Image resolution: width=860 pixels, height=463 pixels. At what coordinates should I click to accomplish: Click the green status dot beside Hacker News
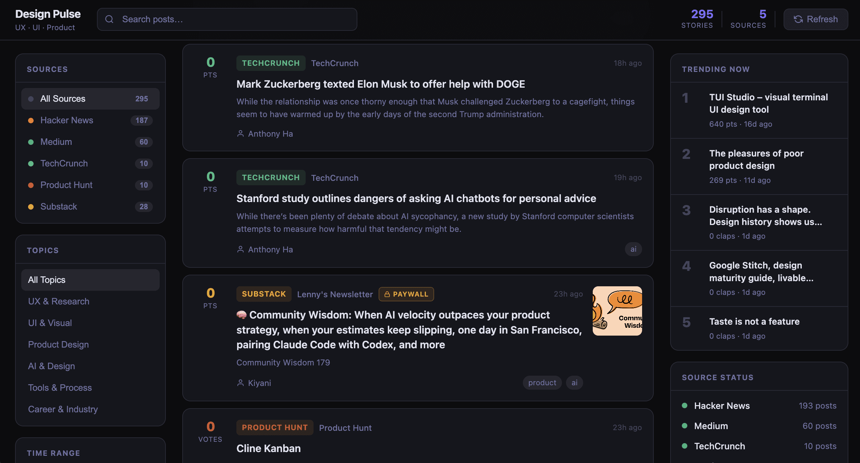point(685,405)
